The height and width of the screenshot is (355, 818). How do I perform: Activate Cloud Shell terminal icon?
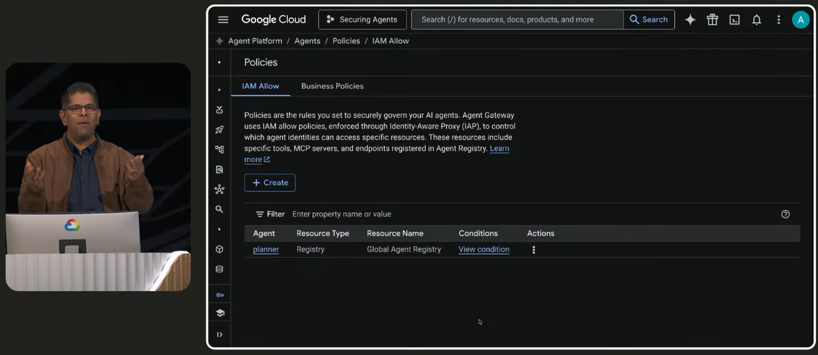734,20
